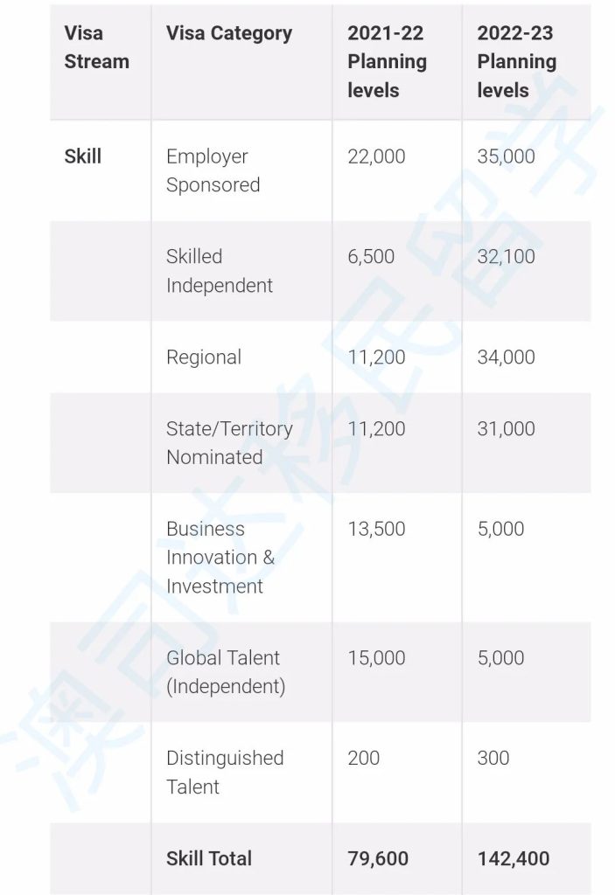Select the 32,100 Skilled Independent value
Viewport: 615px width, 895px height.
[x=506, y=257]
